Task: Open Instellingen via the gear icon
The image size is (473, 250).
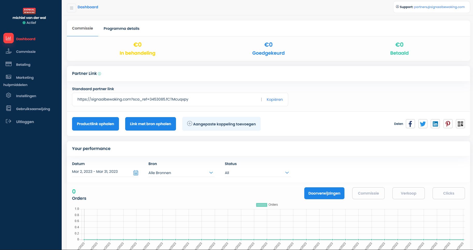Action: (x=9, y=96)
